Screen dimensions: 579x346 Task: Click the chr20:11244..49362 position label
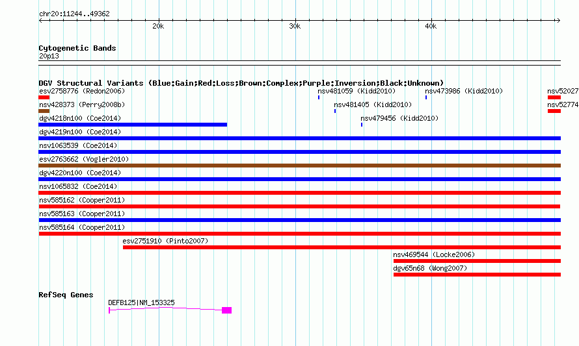(74, 14)
